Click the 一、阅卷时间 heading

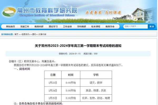coord(22,69)
